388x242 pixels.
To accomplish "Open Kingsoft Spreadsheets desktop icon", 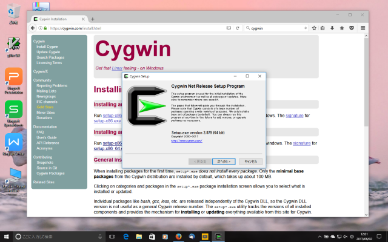I will (x=13, y=114).
